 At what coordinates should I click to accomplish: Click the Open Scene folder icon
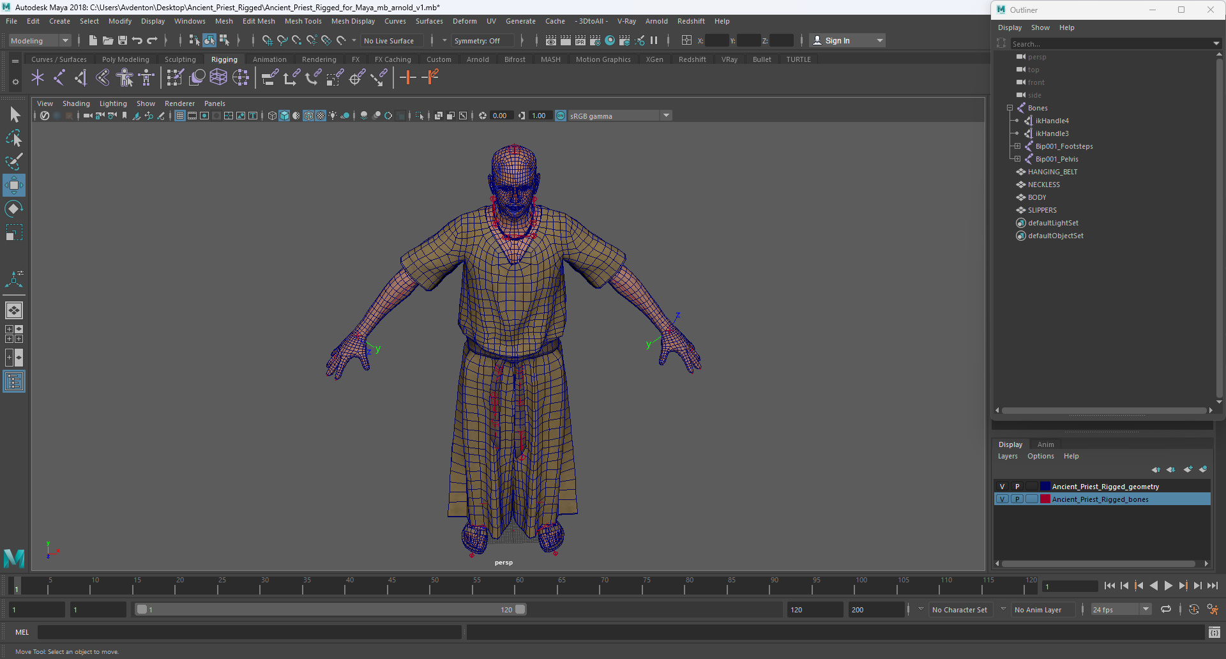[x=108, y=41]
